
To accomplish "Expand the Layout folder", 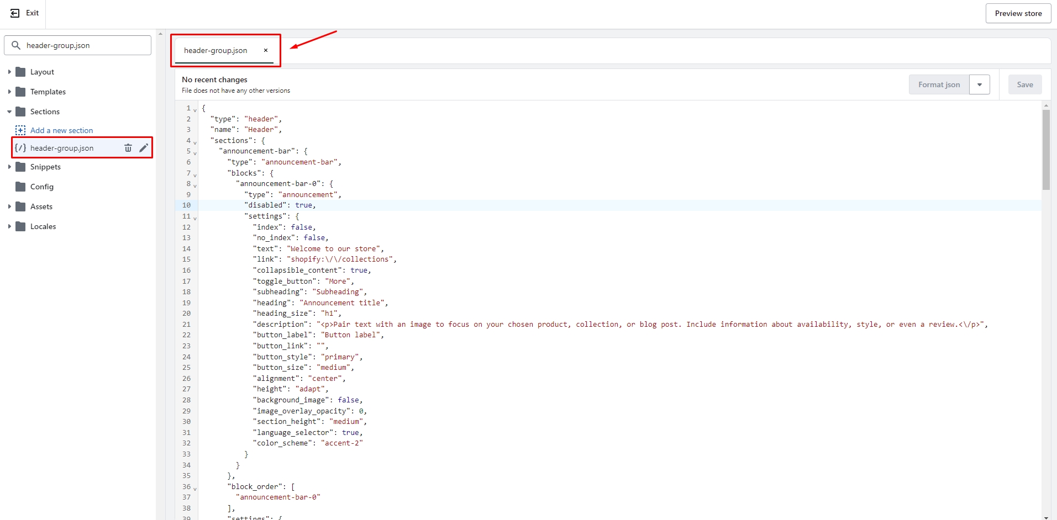I will (9, 72).
